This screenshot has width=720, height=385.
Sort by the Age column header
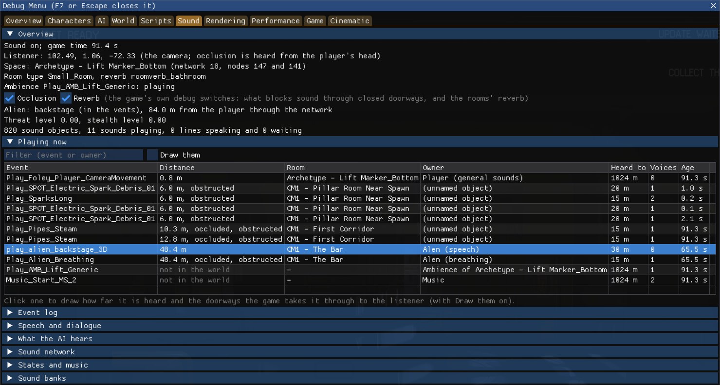click(x=694, y=168)
